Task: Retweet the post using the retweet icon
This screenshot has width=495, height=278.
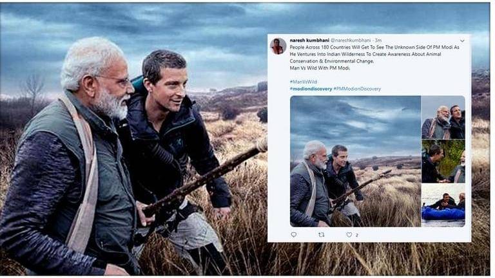Action: 322,234
